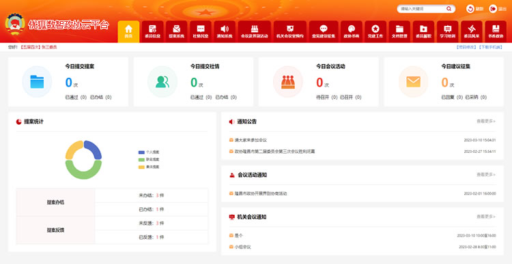Open the 小组会议 meeting notice
The image size is (512, 264).
click(x=242, y=248)
